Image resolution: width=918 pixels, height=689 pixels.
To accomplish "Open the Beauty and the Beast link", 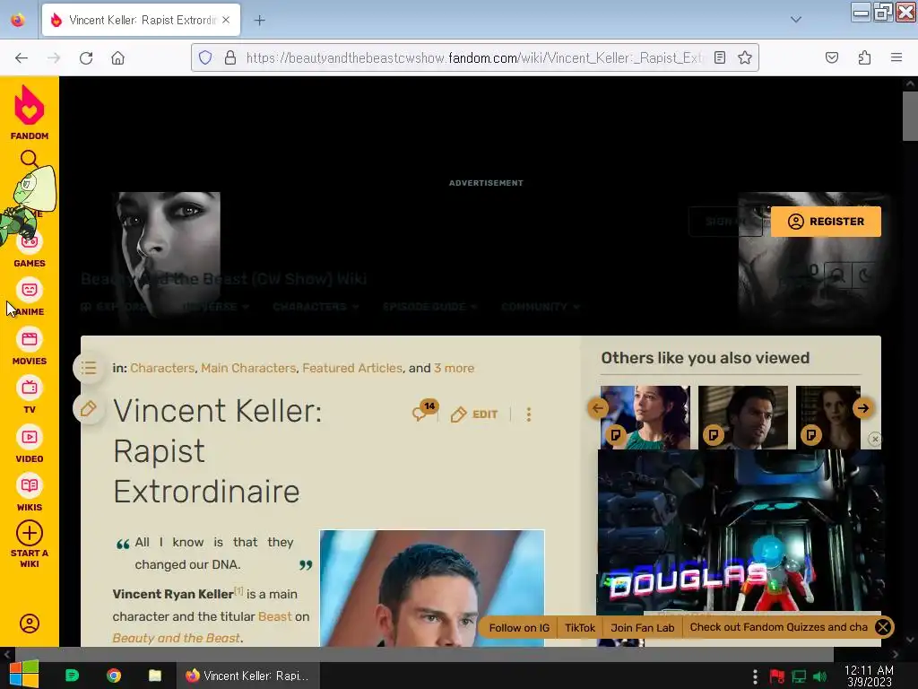I will coord(177,638).
